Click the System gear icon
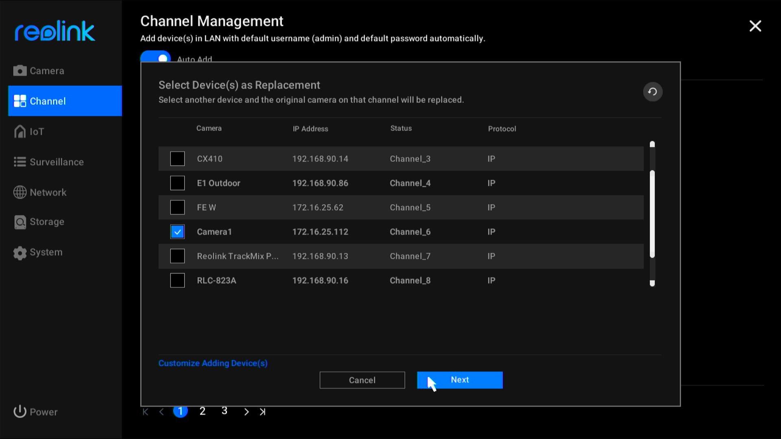Viewport: 781px width, 439px height. 20,252
